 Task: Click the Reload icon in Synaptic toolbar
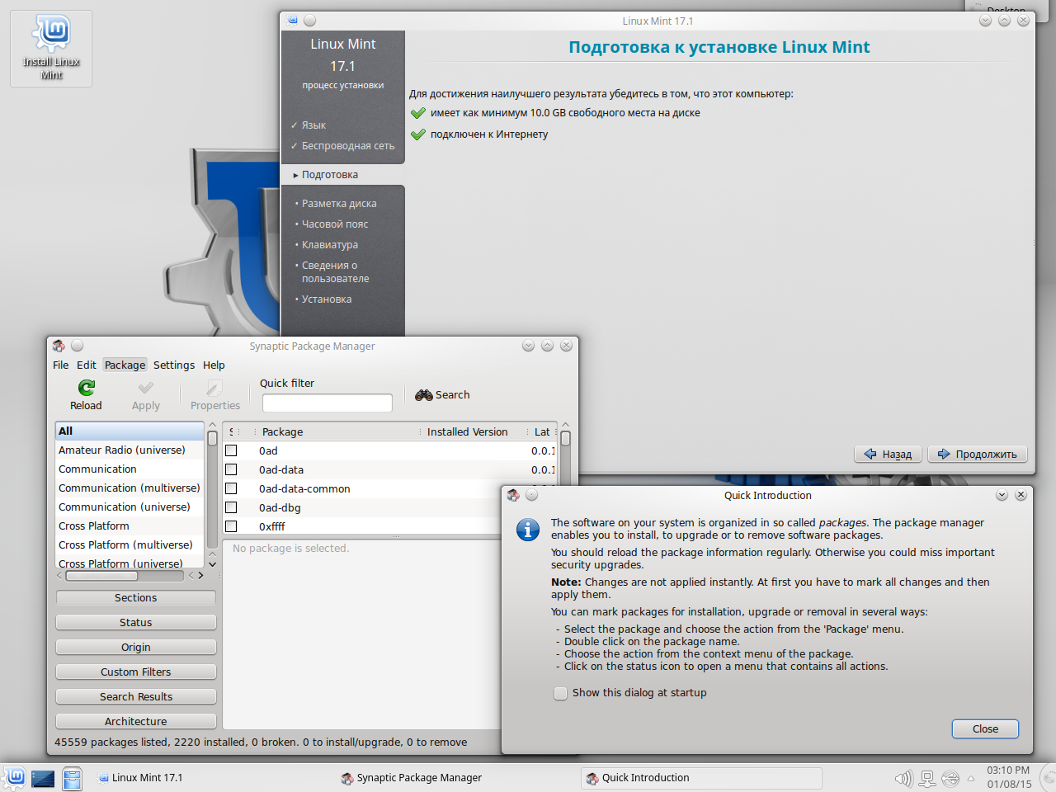[87, 388]
